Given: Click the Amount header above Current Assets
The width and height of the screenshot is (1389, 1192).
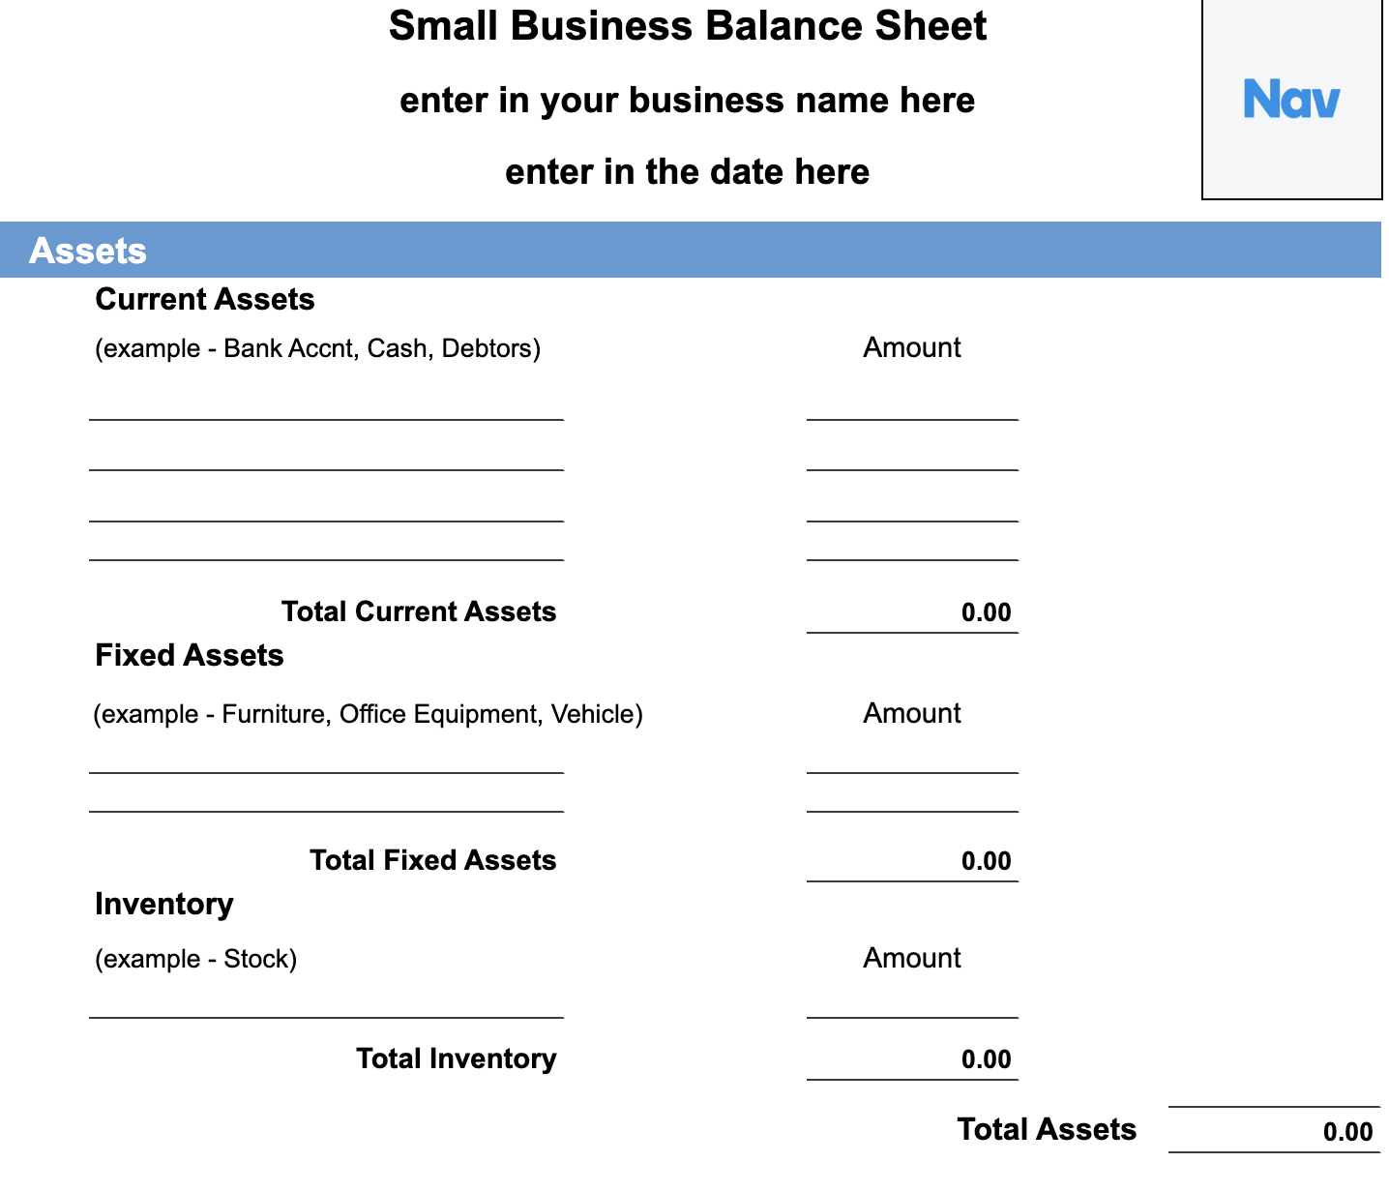Looking at the screenshot, I should (x=911, y=347).
